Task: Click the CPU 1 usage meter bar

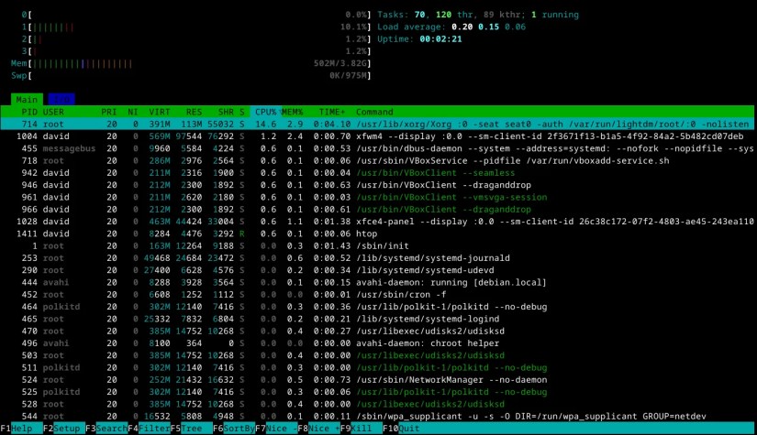Action: 196,27
